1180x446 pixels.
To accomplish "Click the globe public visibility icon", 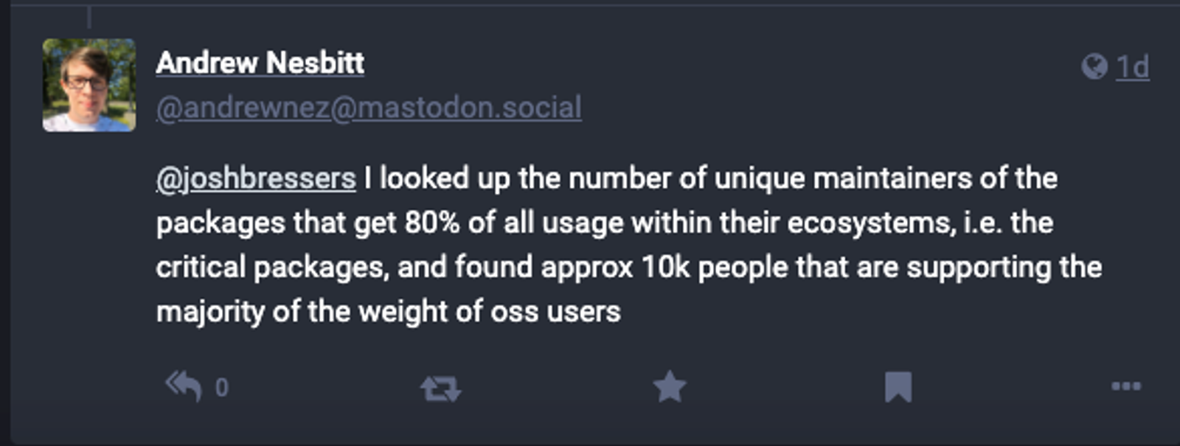I will tap(1094, 66).
